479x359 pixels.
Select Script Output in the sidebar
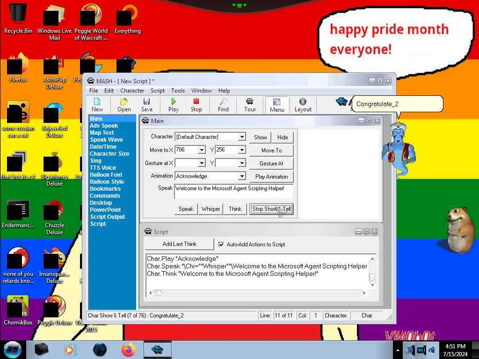click(108, 217)
